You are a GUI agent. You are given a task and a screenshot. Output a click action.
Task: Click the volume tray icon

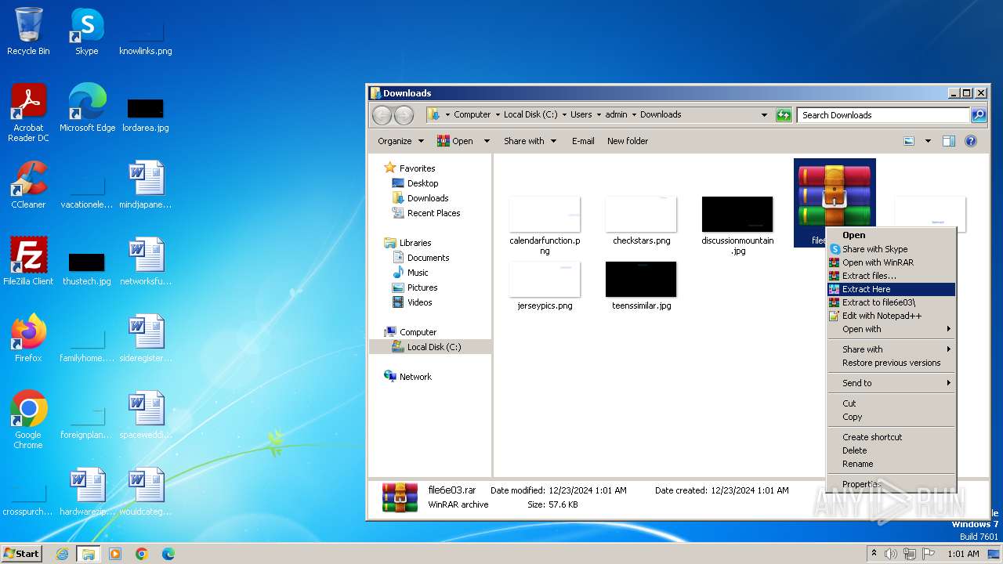click(891, 554)
